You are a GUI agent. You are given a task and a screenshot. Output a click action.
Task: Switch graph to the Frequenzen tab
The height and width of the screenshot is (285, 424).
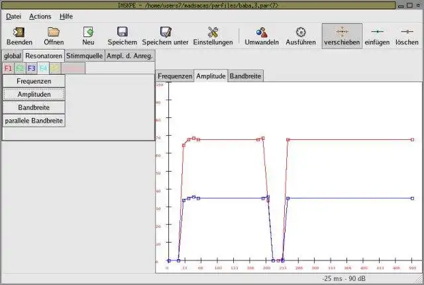point(175,76)
